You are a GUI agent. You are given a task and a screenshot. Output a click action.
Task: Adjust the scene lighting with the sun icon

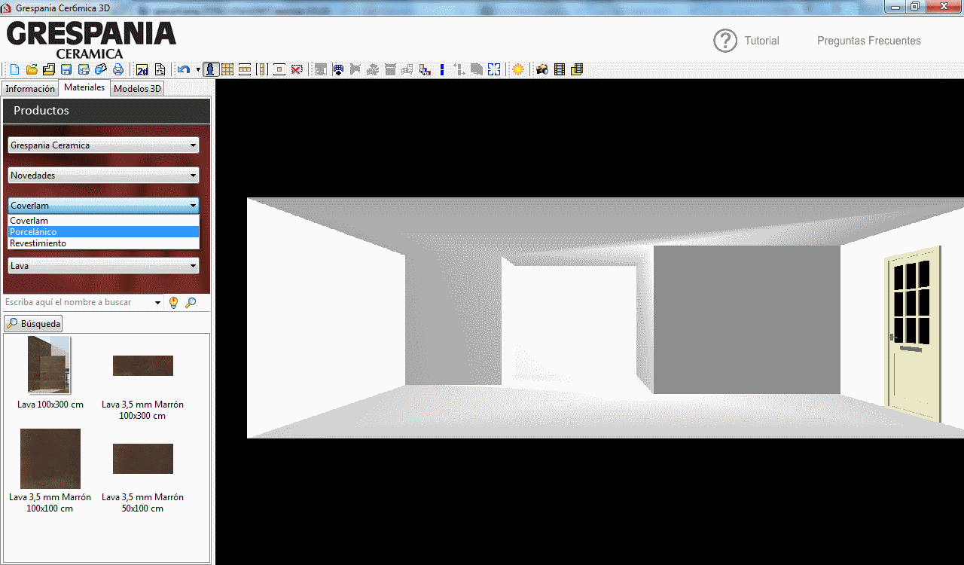pos(517,69)
